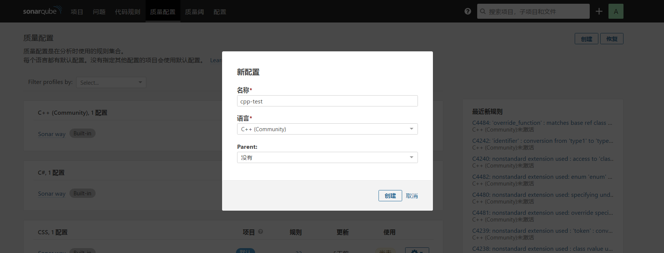
Task: Click Built-in badge in C# row
Action: [x=83, y=193]
